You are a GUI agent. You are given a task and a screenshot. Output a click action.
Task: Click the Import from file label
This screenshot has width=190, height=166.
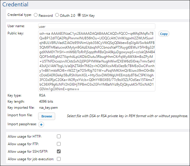tap(20, 115)
